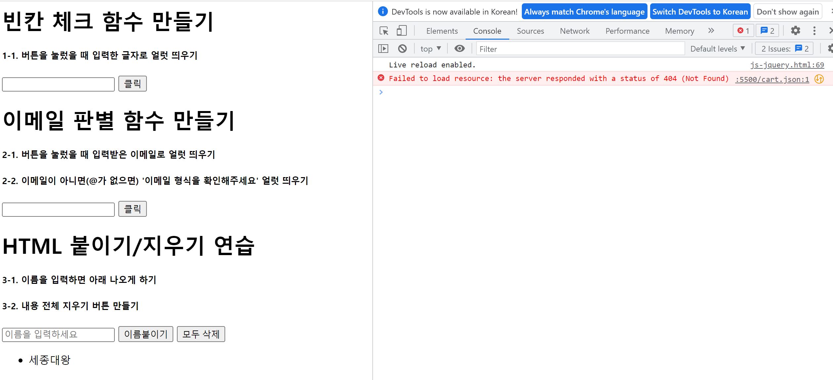Click the 이름붙이기 button
The height and width of the screenshot is (380, 833).
(146, 334)
